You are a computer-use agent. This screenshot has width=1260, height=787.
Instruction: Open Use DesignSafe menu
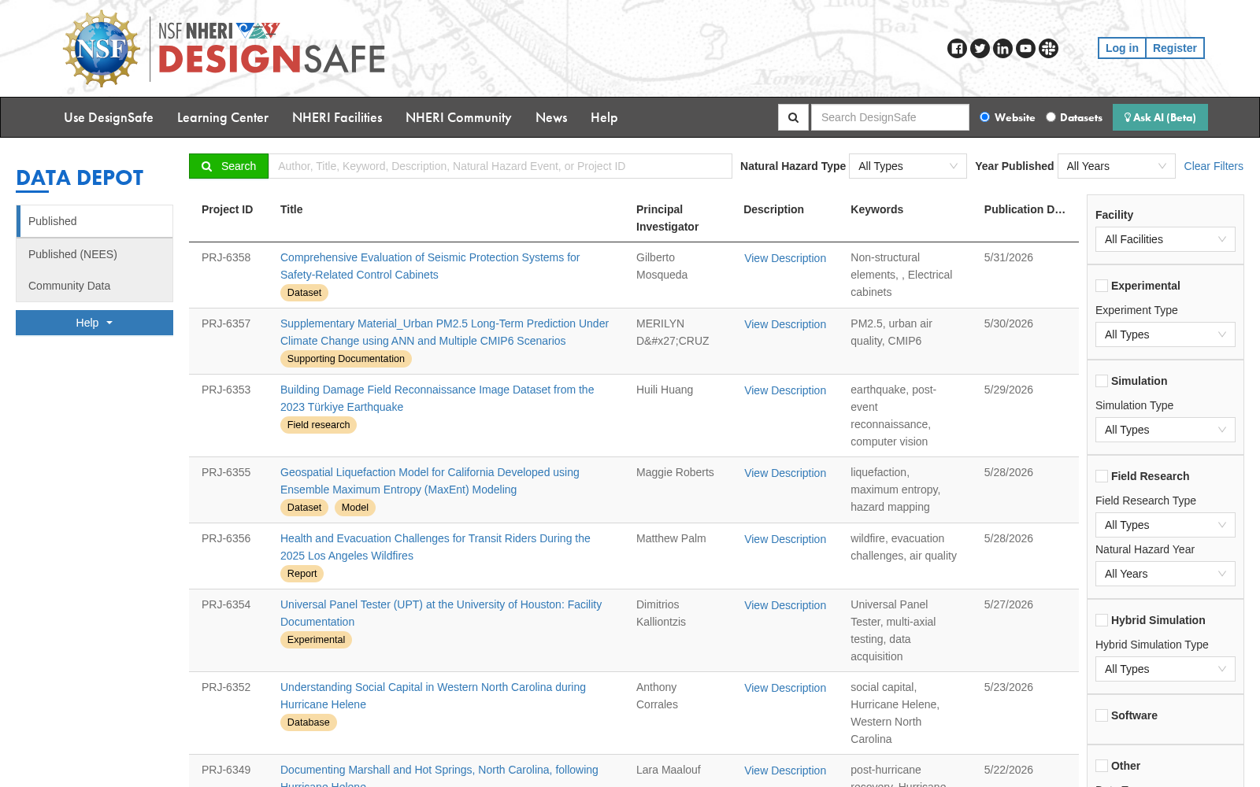109,117
